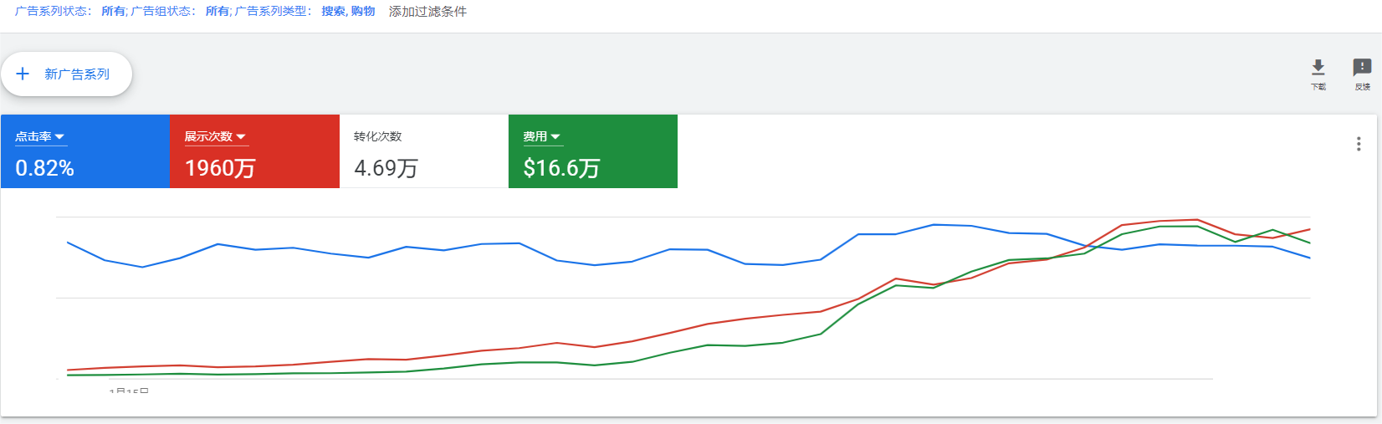Click the 添加过滤条件 filter field
1382x424 pixels.
coord(427,12)
